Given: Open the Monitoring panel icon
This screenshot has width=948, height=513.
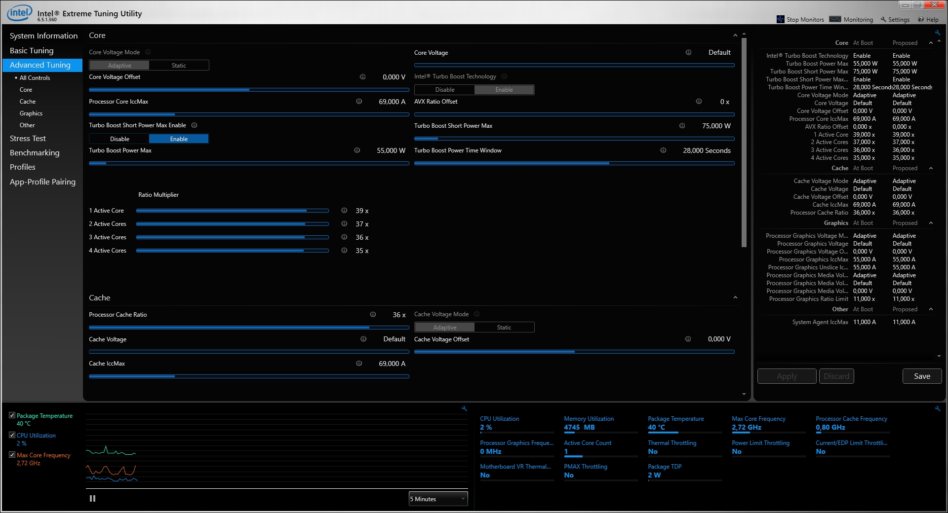Looking at the screenshot, I should [x=835, y=19].
